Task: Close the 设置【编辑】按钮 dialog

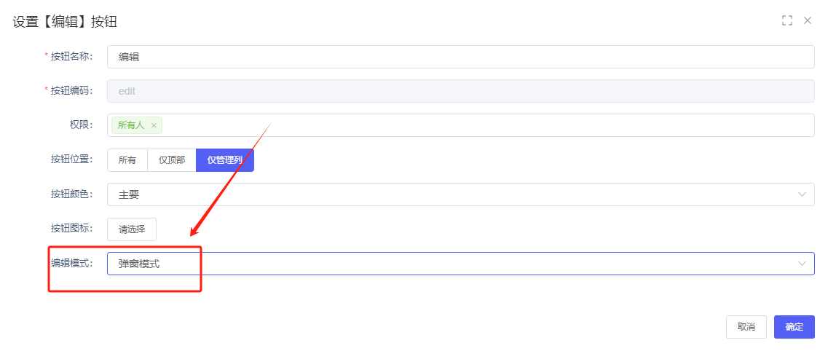Action: pos(807,20)
